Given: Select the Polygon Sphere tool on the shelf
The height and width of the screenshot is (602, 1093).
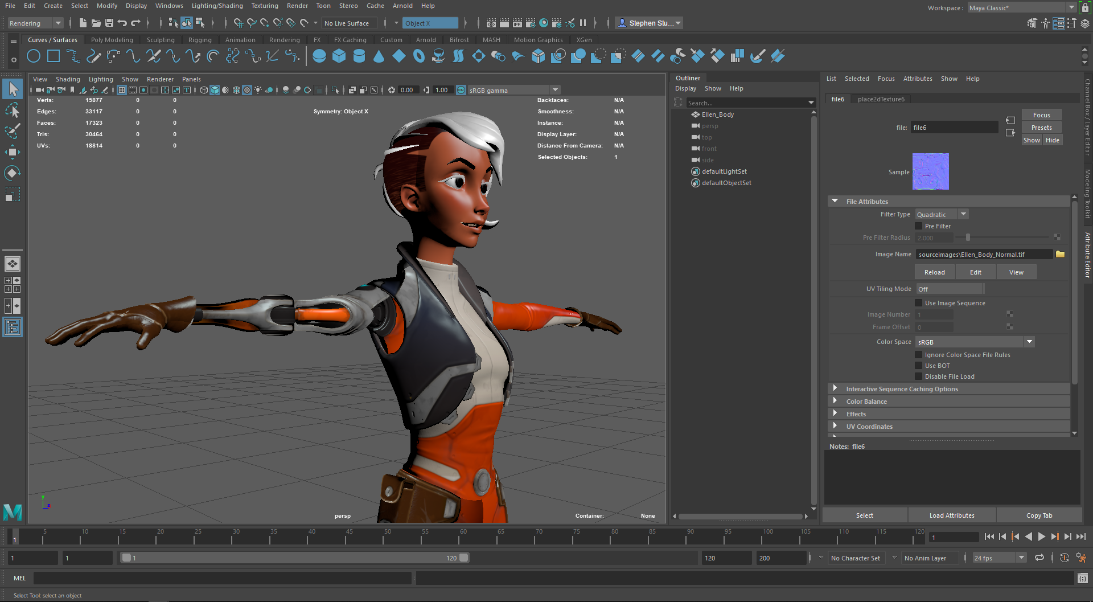Looking at the screenshot, I should point(319,56).
